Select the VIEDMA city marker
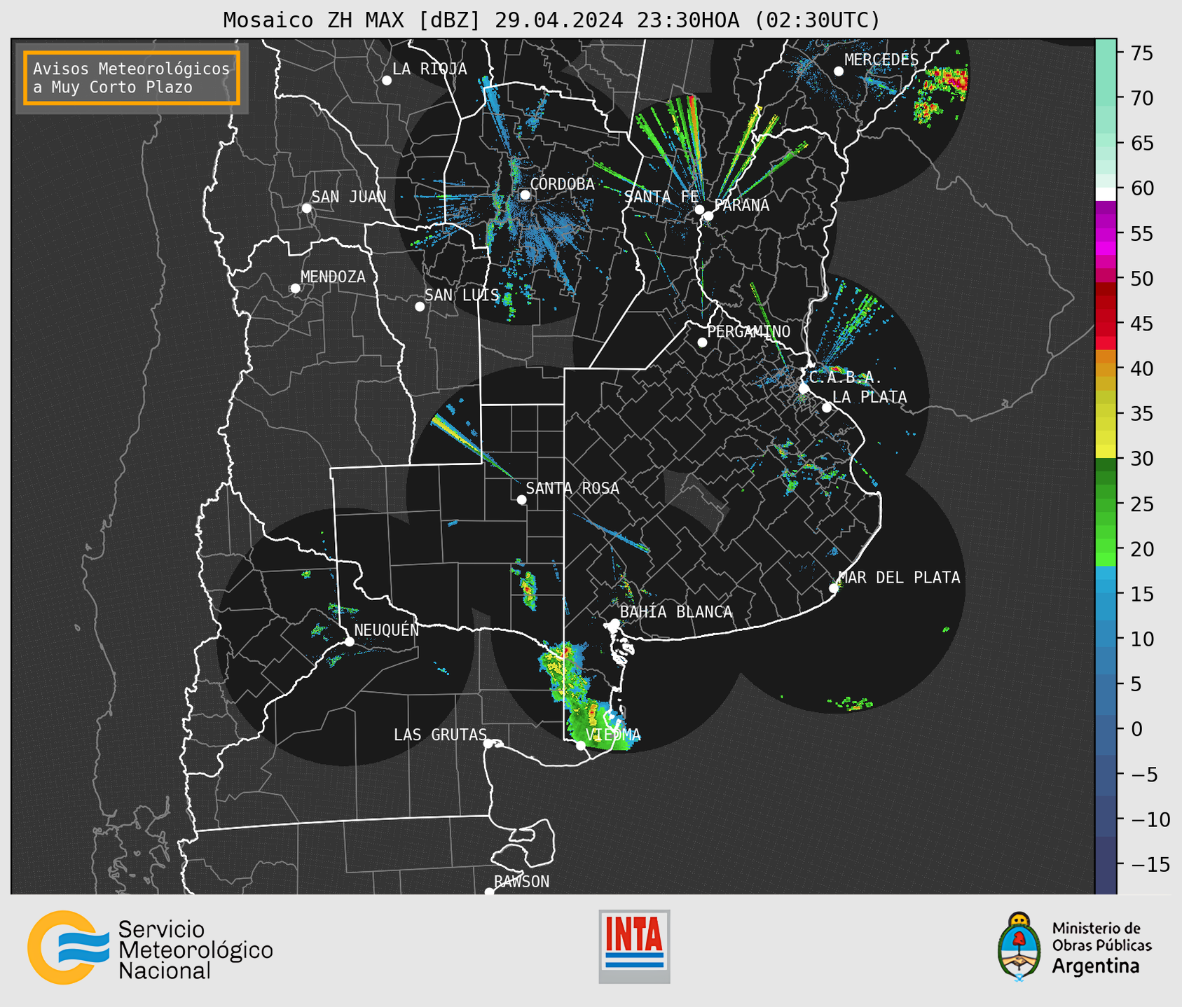The image size is (1182, 1007). tap(581, 745)
